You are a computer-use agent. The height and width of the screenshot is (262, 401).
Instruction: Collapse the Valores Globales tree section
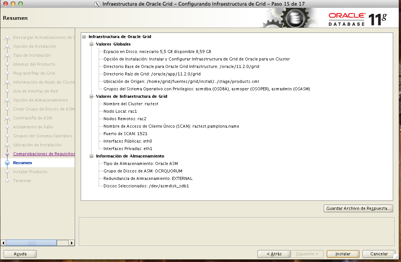91,44
